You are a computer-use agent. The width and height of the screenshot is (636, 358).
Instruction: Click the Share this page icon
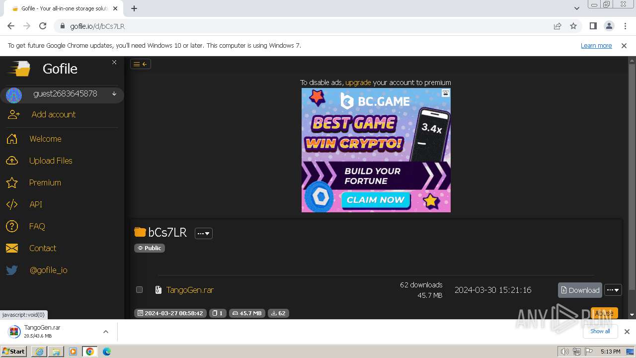click(557, 26)
